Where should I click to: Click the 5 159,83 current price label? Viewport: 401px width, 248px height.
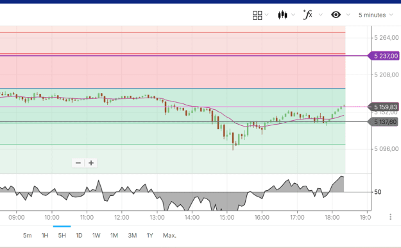pyautogui.click(x=383, y=107)
